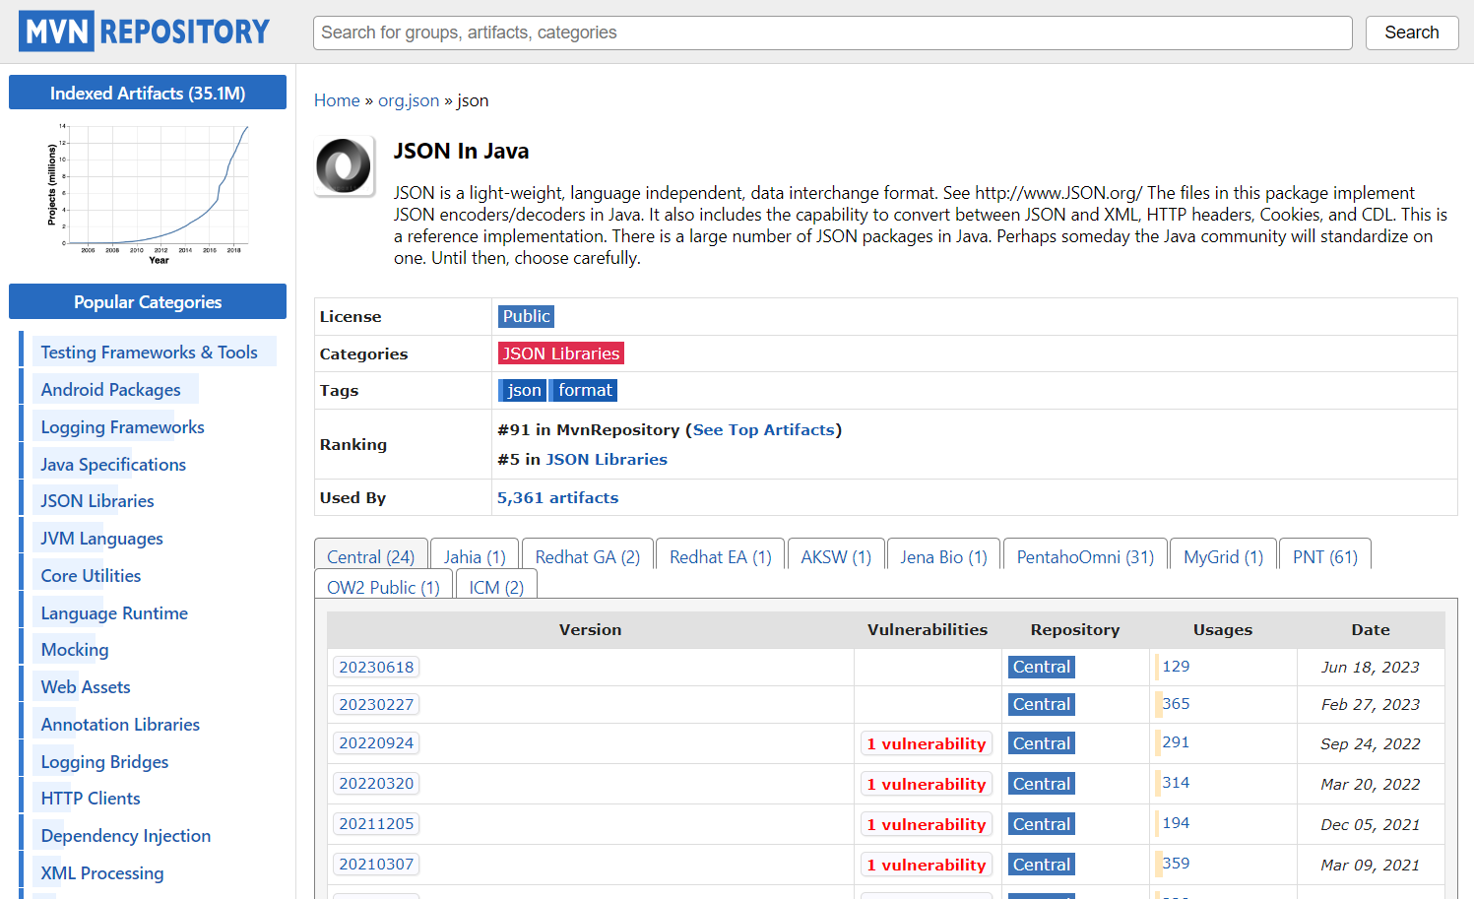1474x899 pixels.
Task: Open version 20220924
Action: click(376, 742)
